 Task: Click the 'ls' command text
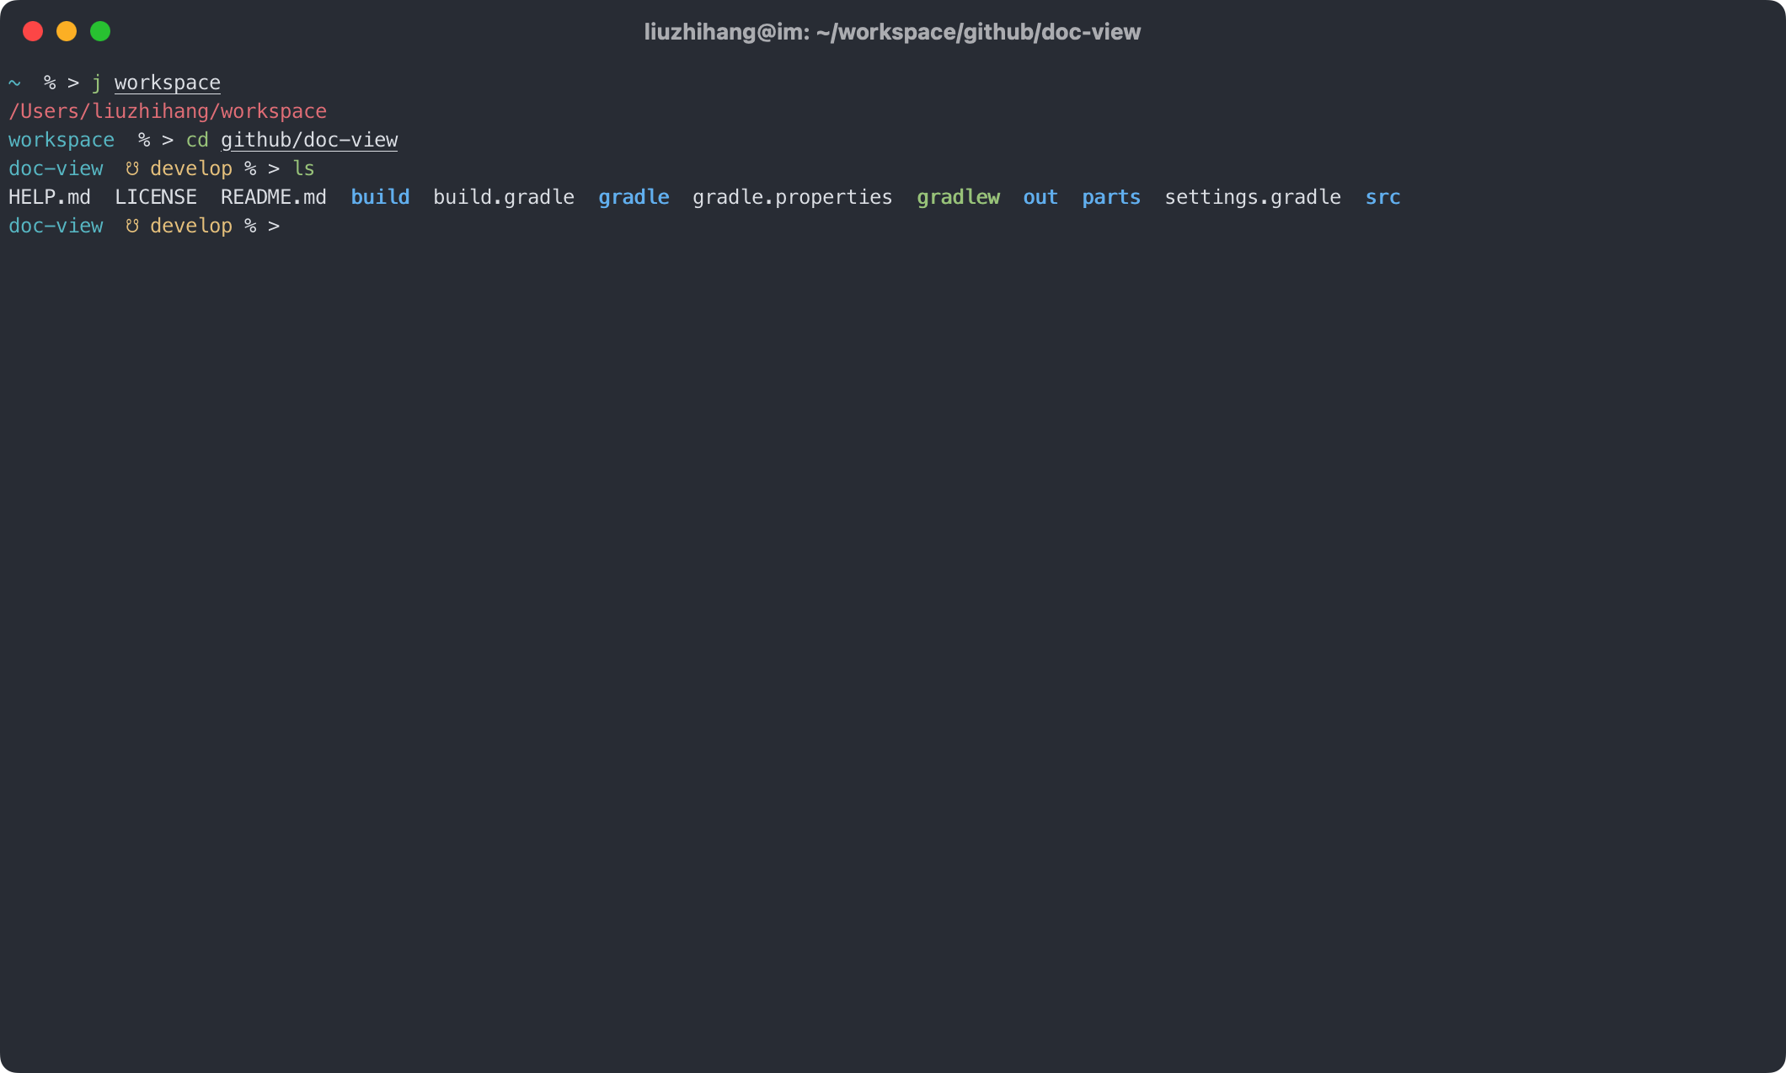point(303,168)
